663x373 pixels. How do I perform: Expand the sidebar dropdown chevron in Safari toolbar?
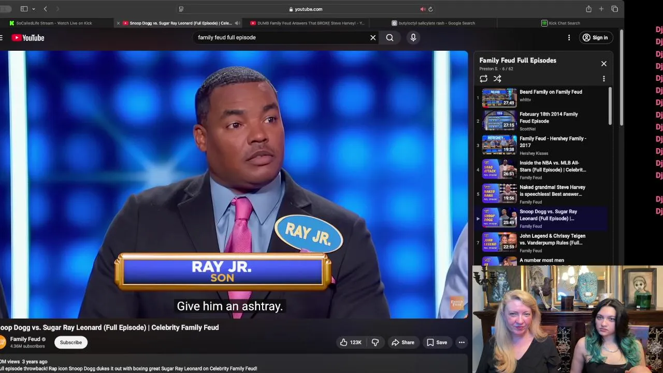(x=34, y=9)
